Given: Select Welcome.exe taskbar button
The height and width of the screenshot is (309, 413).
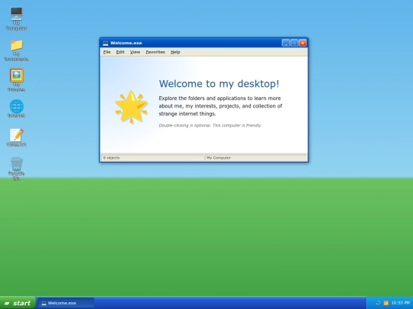Looking at the screenshot, I should 66,303.
